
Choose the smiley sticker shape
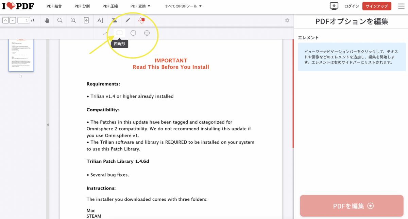point(147,33)
